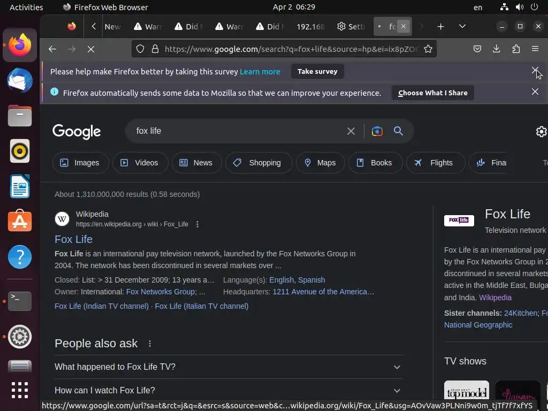Open Fox Life (Italian TV channel) link
The image size is (548, 411).
[x=202, y=306]
